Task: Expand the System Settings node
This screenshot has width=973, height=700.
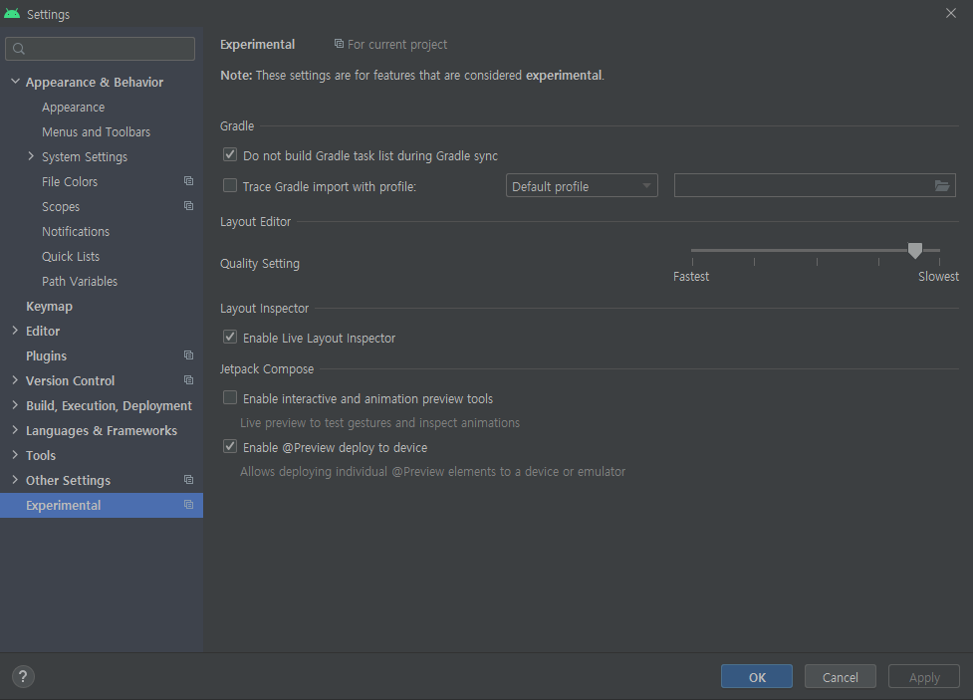Action: coord(31,156)
